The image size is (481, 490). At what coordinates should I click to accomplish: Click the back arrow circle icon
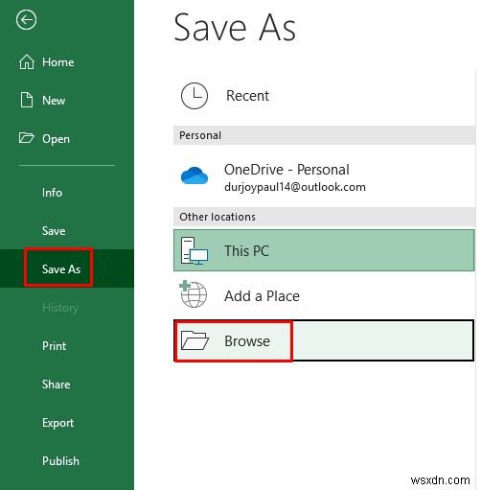pos(26,20)
